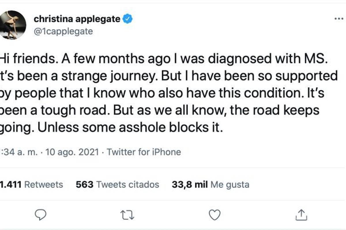The width and height of the screenshot is (346, 230).
Task: Open the tweet options ellipsis menu
Action: pyautogui.click(x=339, y=18)
